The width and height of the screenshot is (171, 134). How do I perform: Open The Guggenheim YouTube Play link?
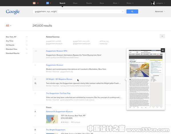(x=58, y=93)
